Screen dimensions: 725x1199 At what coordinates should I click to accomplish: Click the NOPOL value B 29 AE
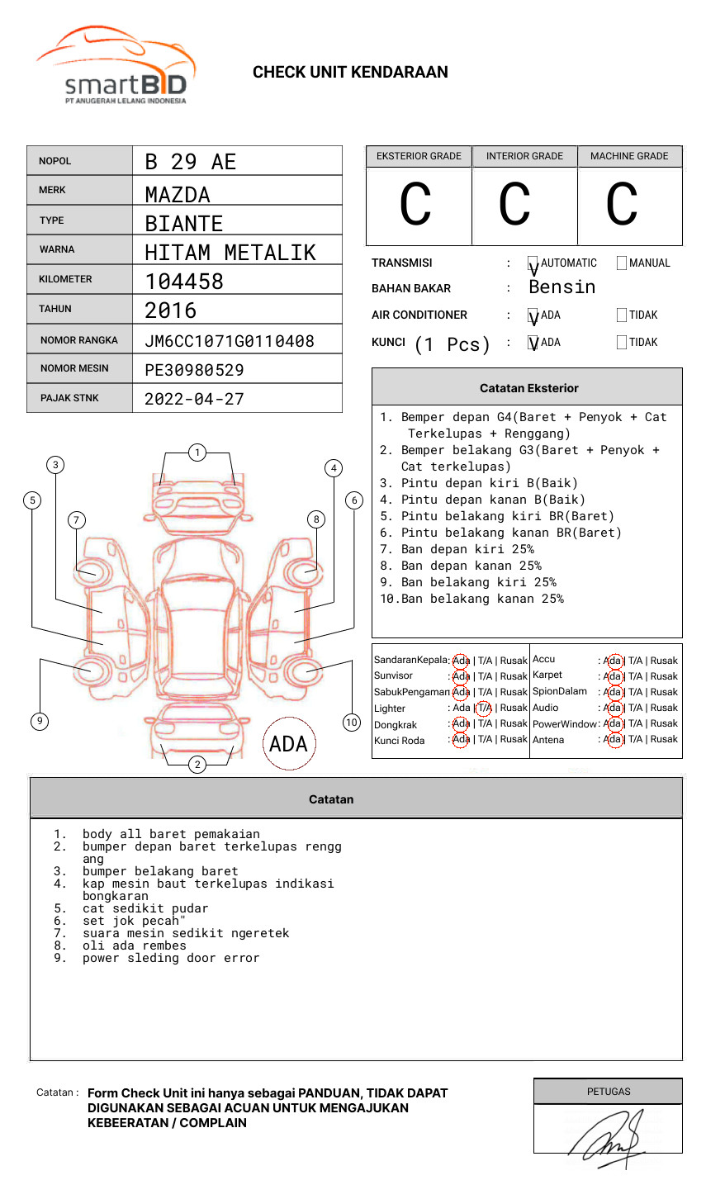[x=191, y=162]
